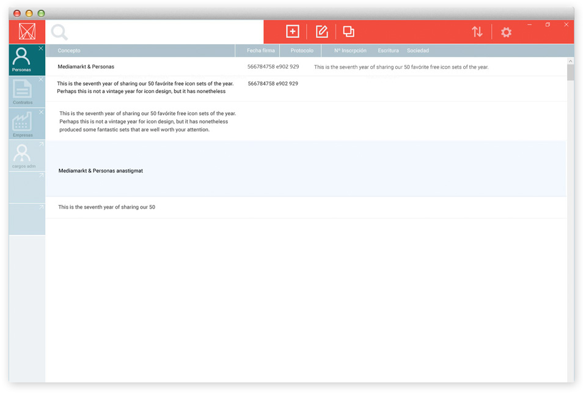Click the magnifying glass search icon
This screenshot has width=583, height=394.
tap(59, 32)
